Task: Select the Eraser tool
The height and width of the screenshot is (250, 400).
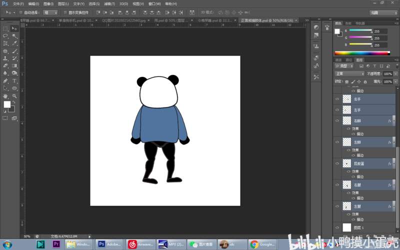Action: [x=5, y=66]
